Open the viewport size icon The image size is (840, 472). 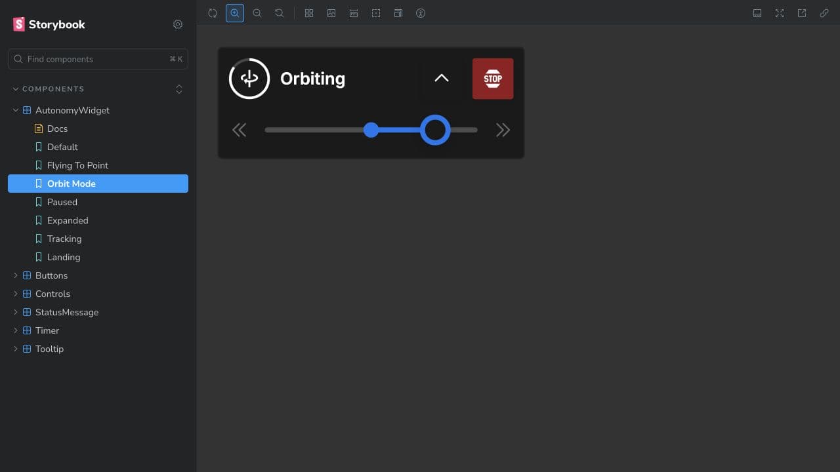point(398,13)
